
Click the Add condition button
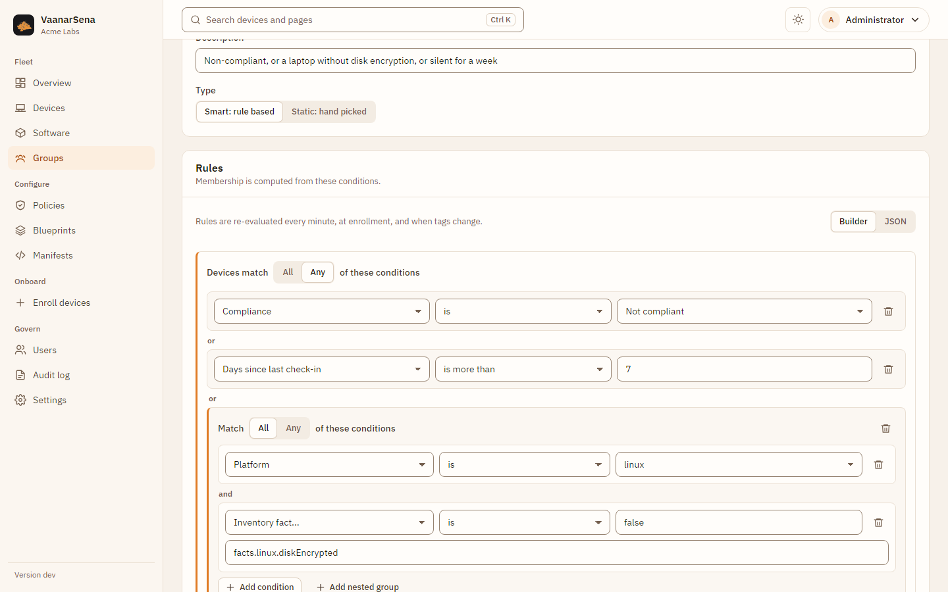[260, 586]
